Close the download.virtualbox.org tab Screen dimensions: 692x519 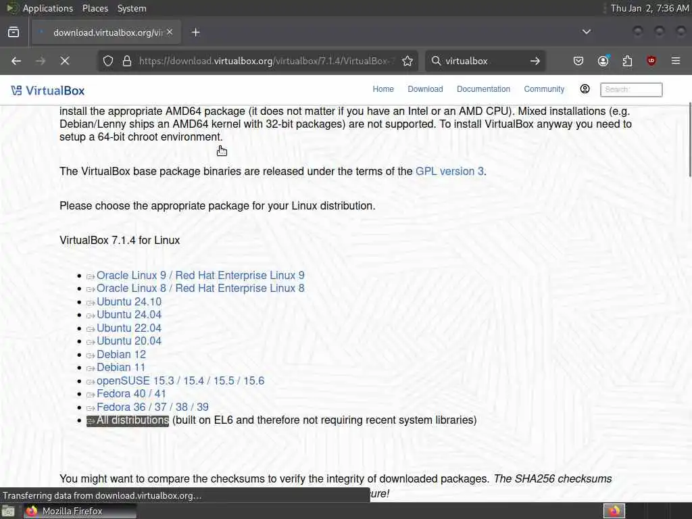click(170, 32)
